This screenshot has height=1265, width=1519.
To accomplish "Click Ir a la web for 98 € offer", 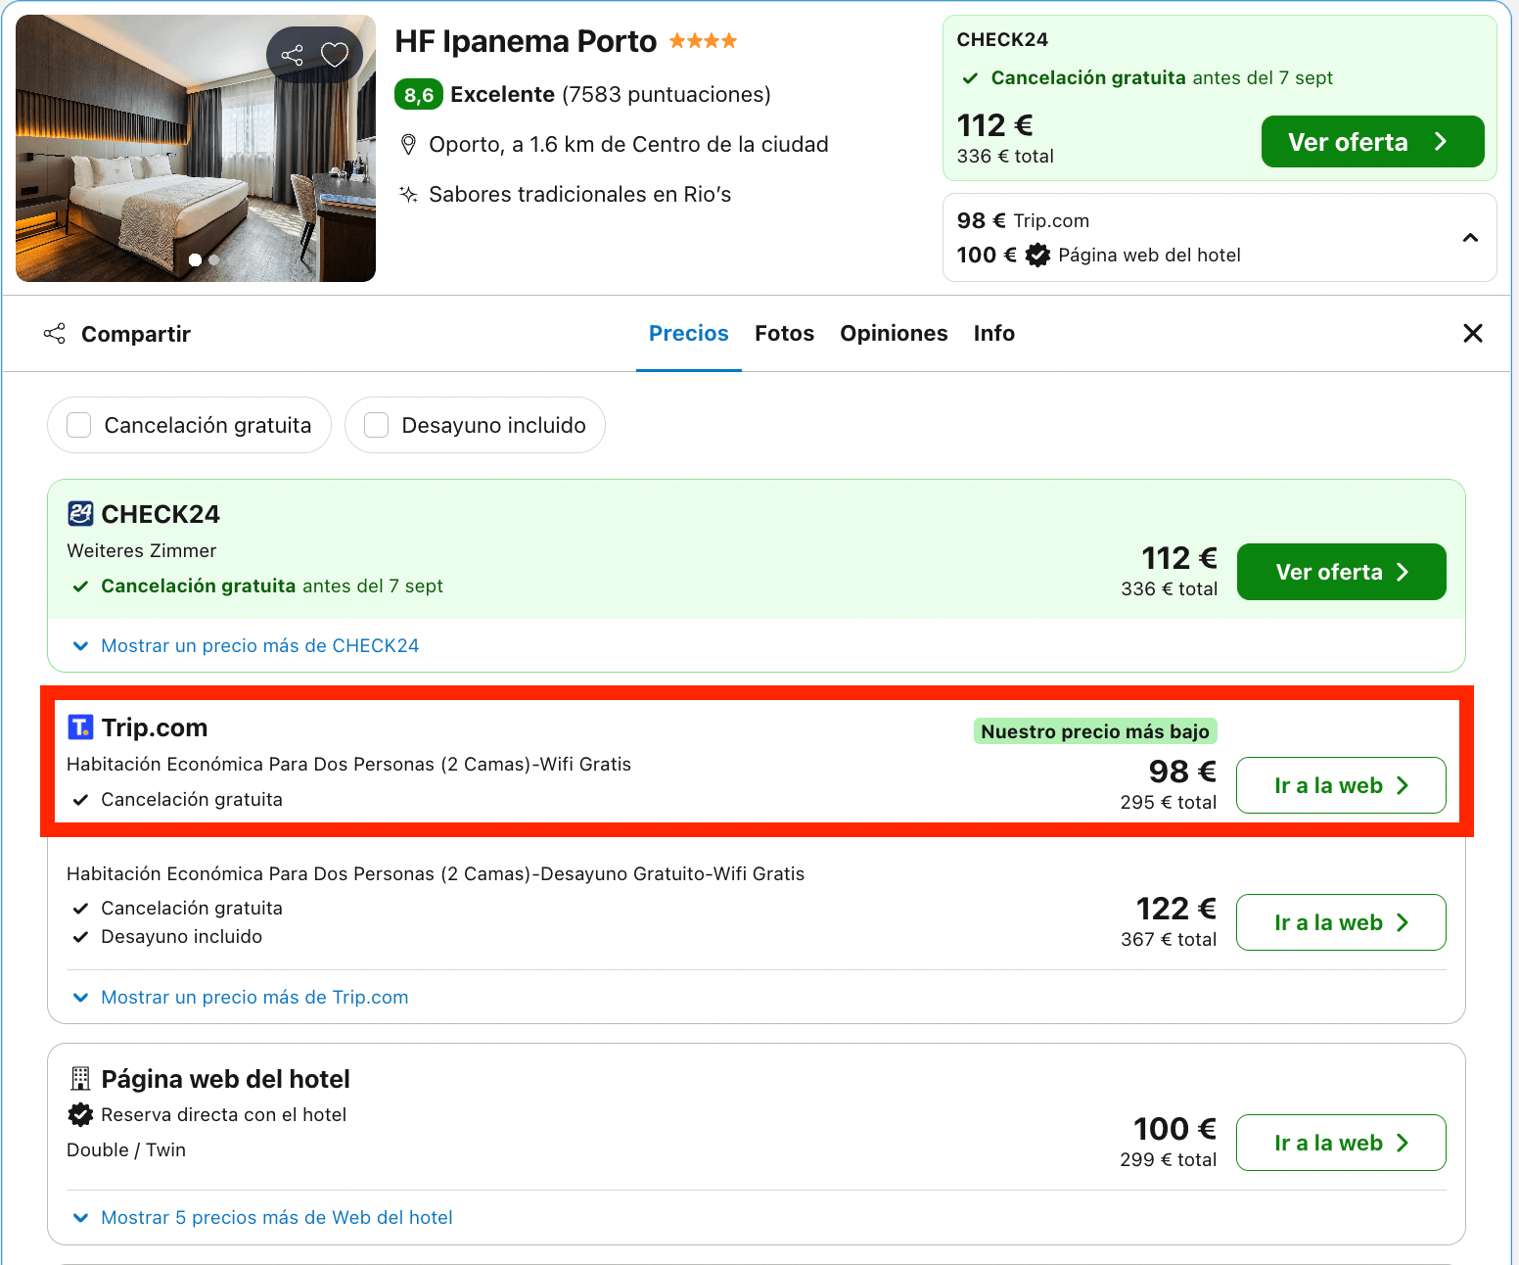I will 1341,785.
